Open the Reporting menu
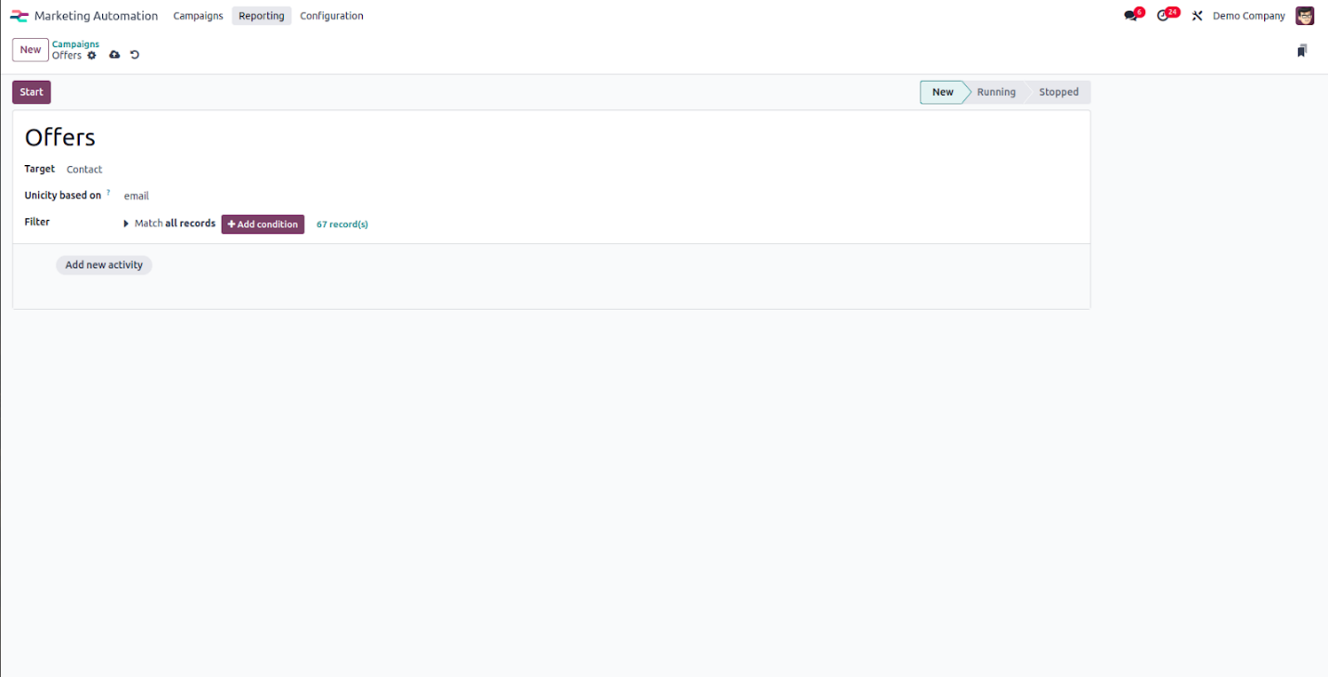 (x=262, y=16)
